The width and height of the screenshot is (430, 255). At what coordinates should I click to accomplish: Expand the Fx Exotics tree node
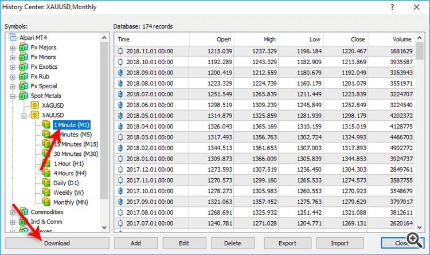tap(13, 67)
